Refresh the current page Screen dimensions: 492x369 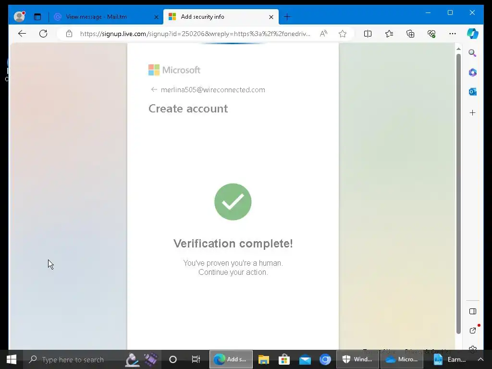tap(43, 34)
